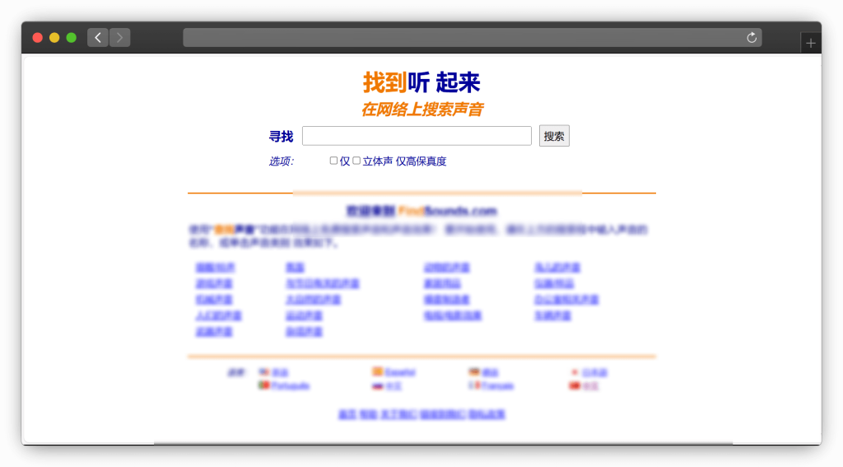The width and height of the screenshot is (843, 467).
Task: Click the 寻找 label
Action: [281, 137]
